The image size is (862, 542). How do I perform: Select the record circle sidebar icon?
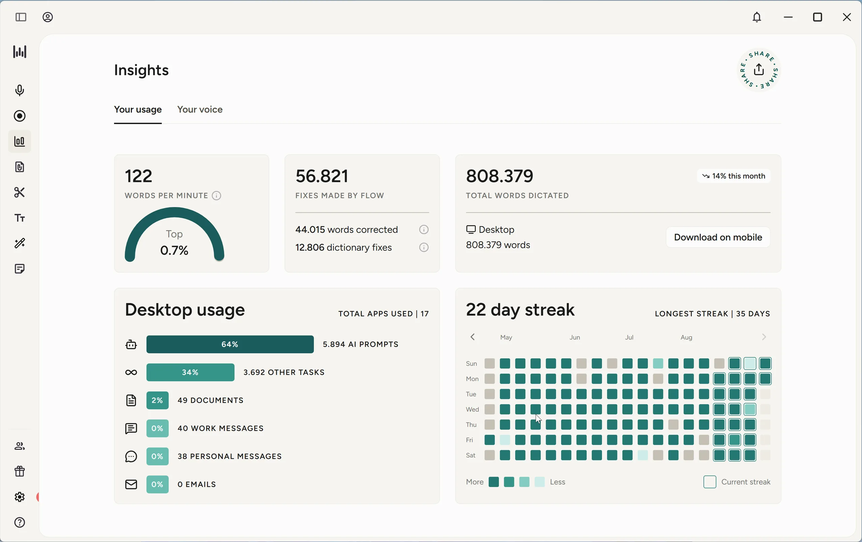pos(20,116)
